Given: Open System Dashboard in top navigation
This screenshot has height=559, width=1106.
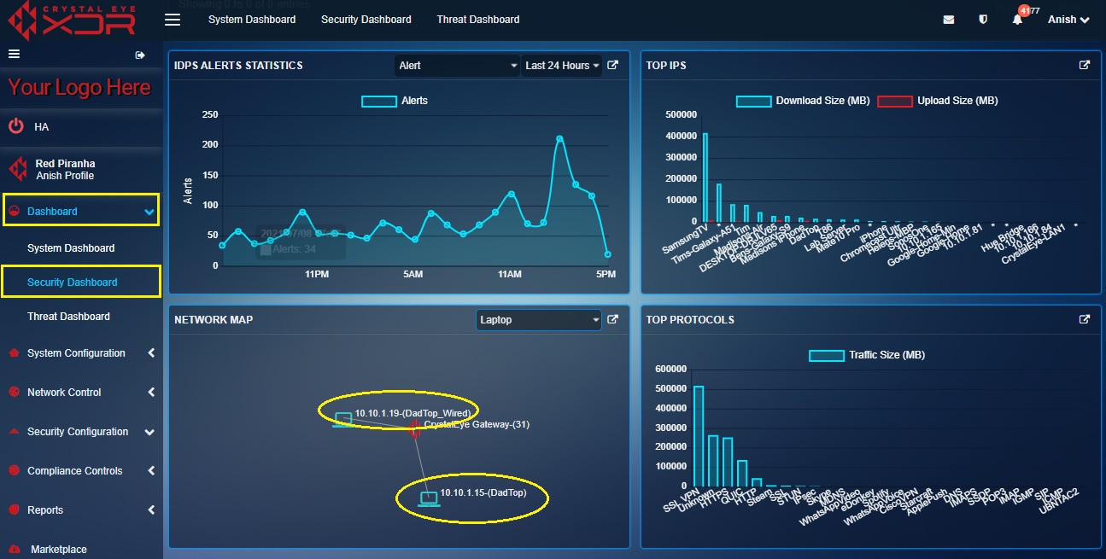Looking at the screenshot, I should click(252, 20).
